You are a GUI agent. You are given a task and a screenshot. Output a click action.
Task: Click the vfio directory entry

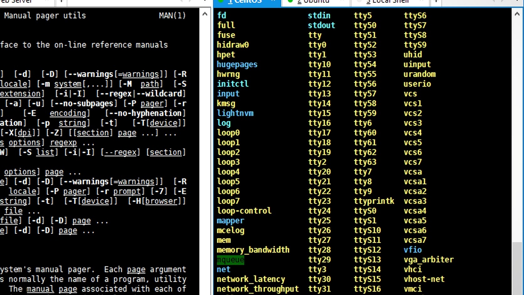(412, 250)
